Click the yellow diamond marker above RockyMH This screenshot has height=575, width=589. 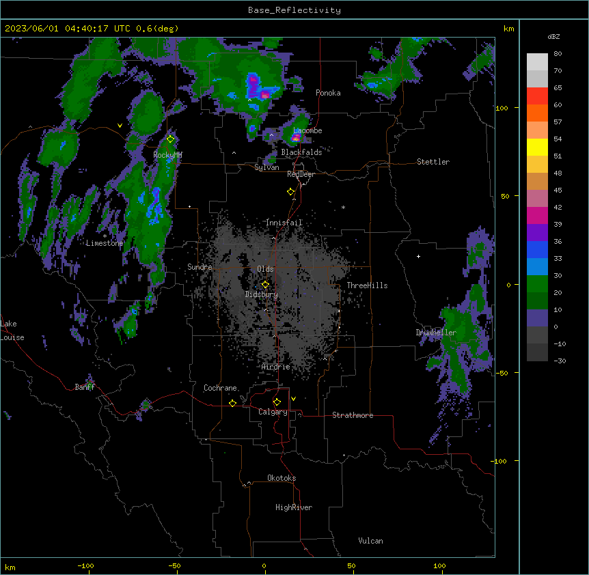point(170,139)
